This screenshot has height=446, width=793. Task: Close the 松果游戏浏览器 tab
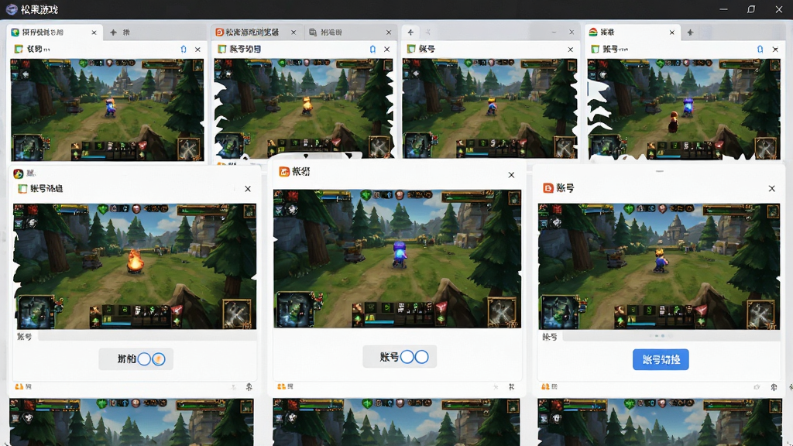click(x=294, y=33)
